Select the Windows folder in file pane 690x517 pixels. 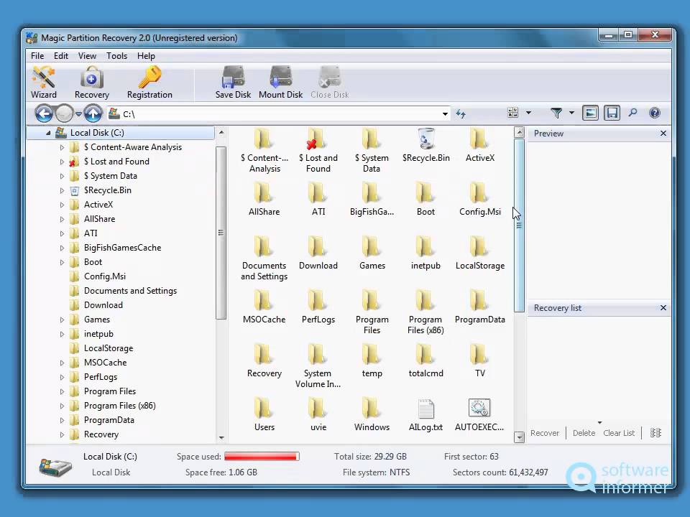coord(372,414)
